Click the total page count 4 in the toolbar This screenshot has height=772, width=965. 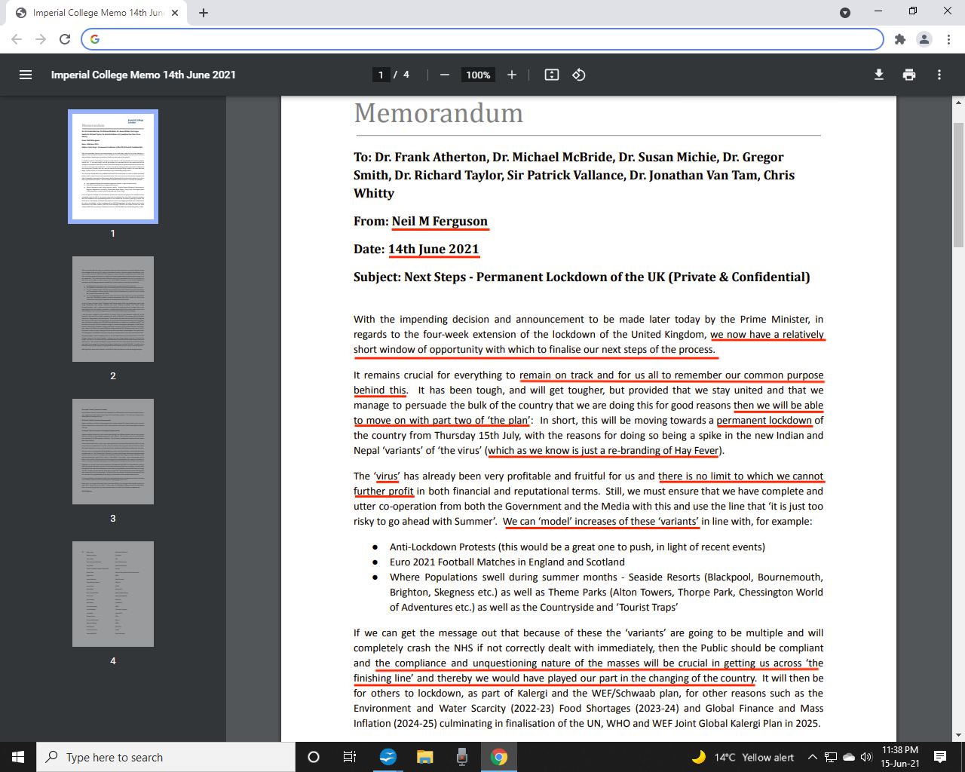click(406, 75)
